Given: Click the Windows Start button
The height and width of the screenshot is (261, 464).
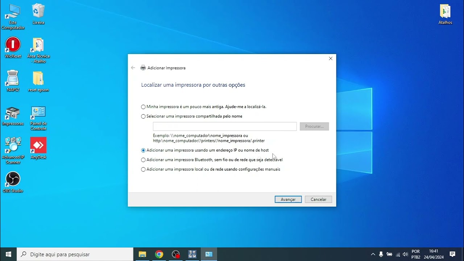Looking at the screenshot, I should tap(8, 254).
